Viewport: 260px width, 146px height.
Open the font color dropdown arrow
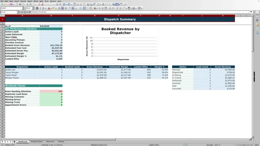point(51,8)
